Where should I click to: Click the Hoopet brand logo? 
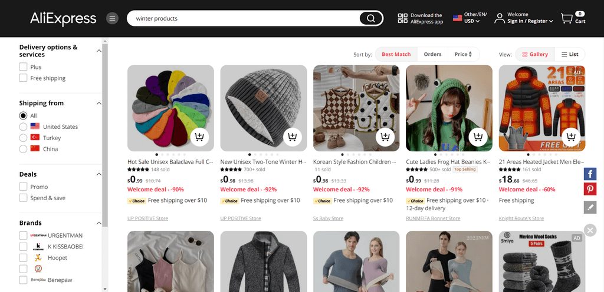38,258
